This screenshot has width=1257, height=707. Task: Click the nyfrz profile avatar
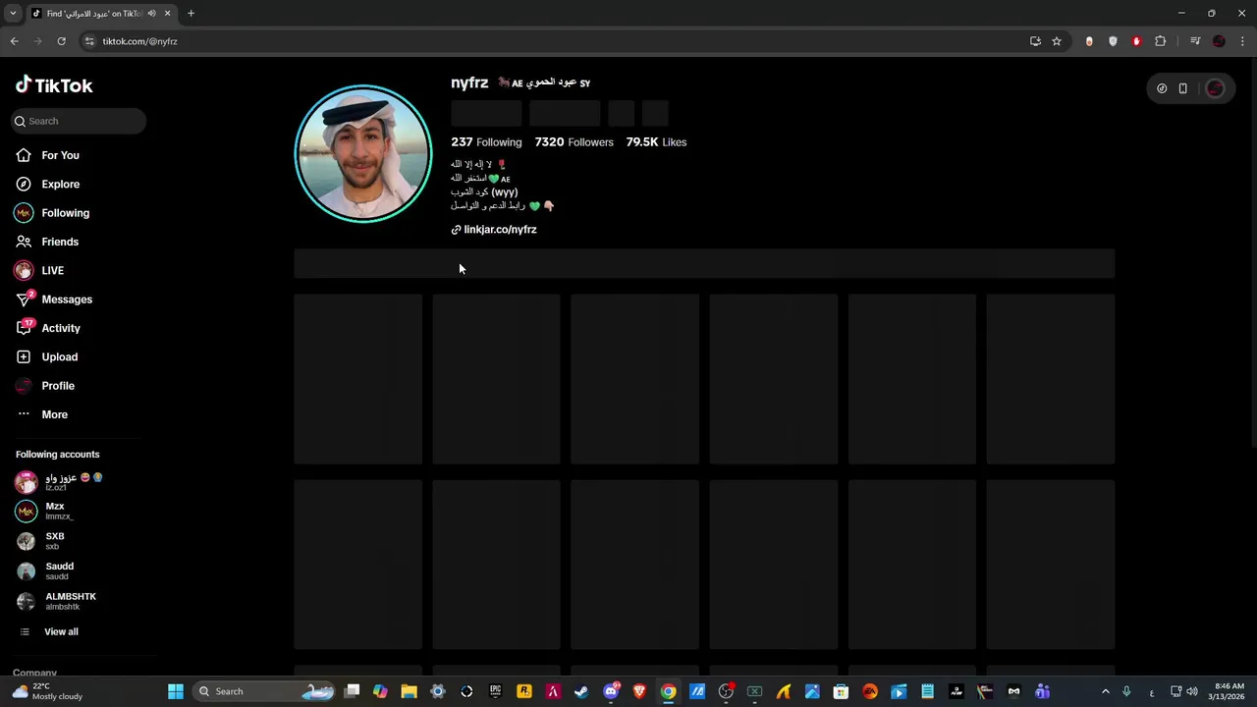pyautogui.click(x=363, y=154)
